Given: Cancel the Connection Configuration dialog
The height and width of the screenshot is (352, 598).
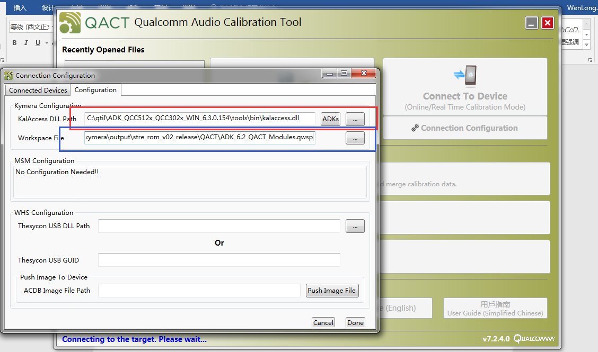Looking at the screenshot, I should point(323,322).
